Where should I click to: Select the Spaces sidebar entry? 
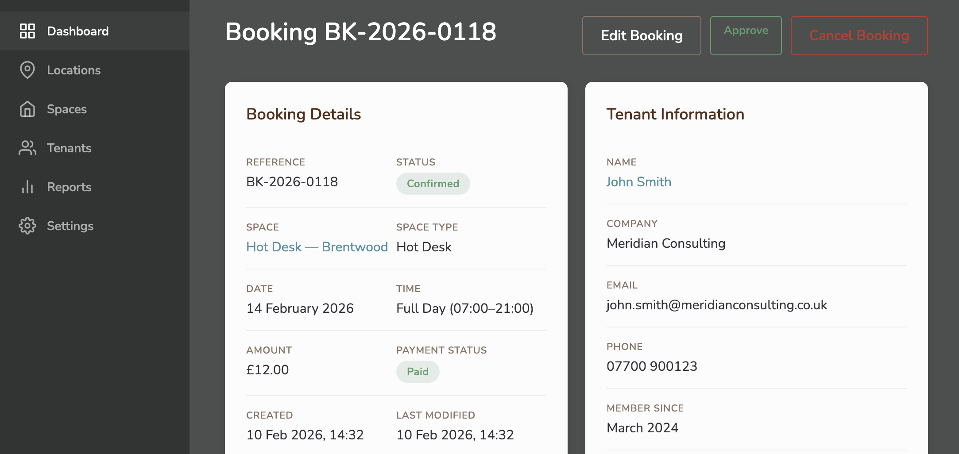click(66, 109)
